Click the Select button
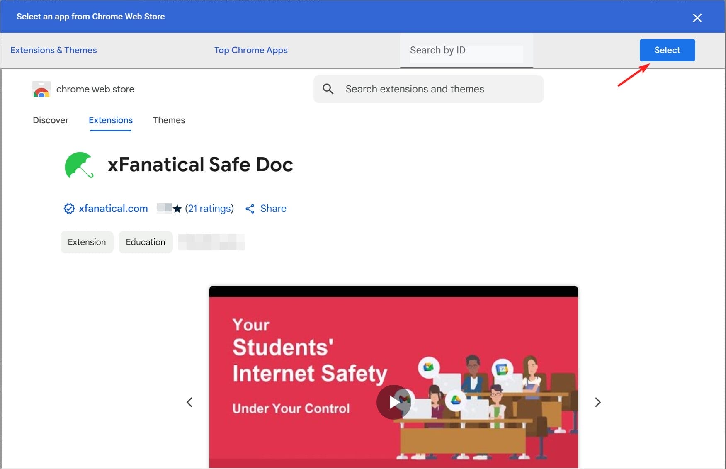This screenshot has height=469, width=726. [x=667, y=50]
